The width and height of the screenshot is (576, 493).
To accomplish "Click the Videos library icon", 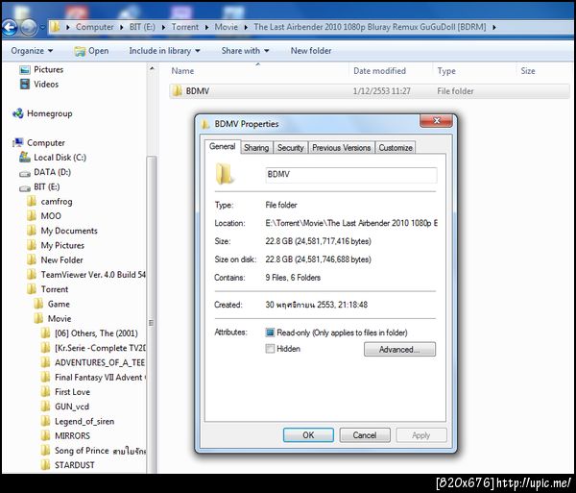I will [25, 85].
